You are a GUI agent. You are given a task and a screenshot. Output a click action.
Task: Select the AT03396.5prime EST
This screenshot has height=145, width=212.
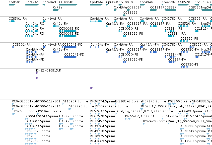click(70, 109)
